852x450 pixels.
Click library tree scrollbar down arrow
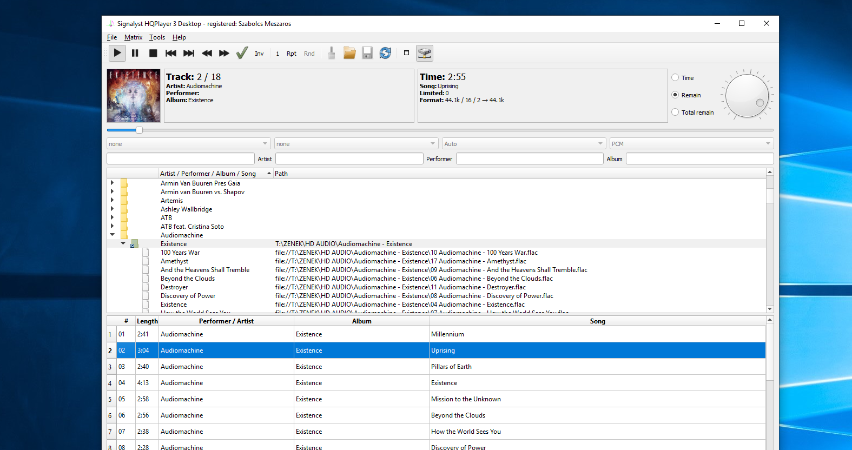click(770, 309)
